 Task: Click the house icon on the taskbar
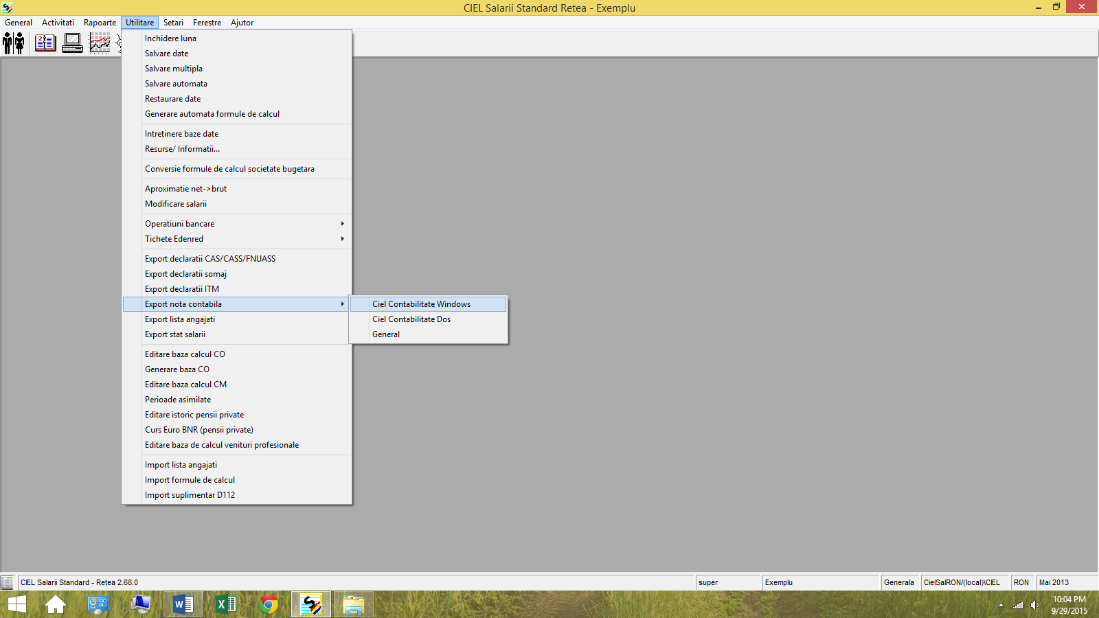click(56, 604)
